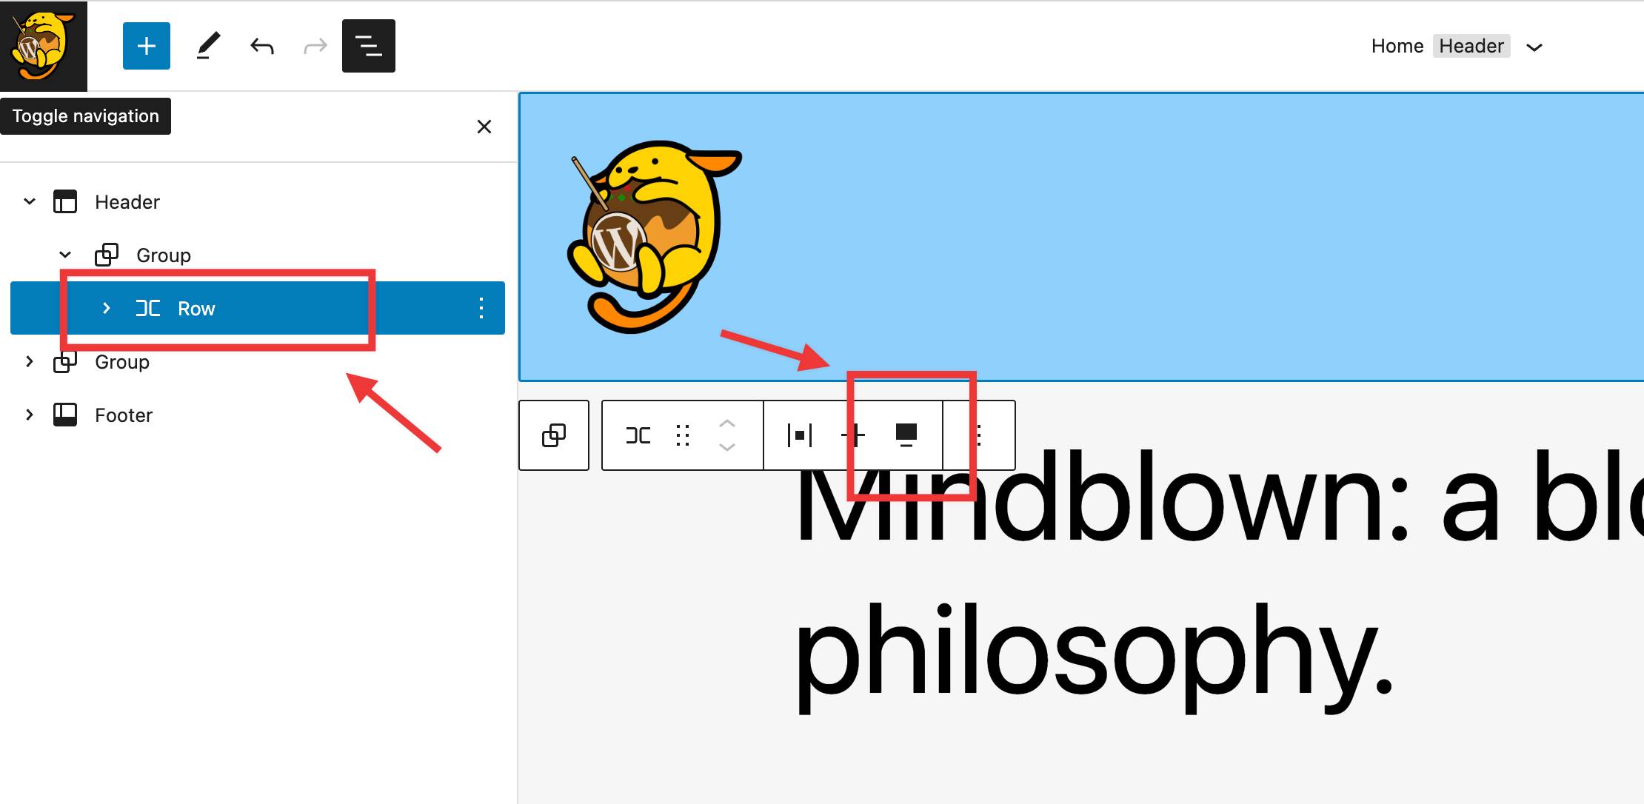Click Home in top navigation breadcrumb
This screenshot has height=804, width=1644.
click(1395, 46)
